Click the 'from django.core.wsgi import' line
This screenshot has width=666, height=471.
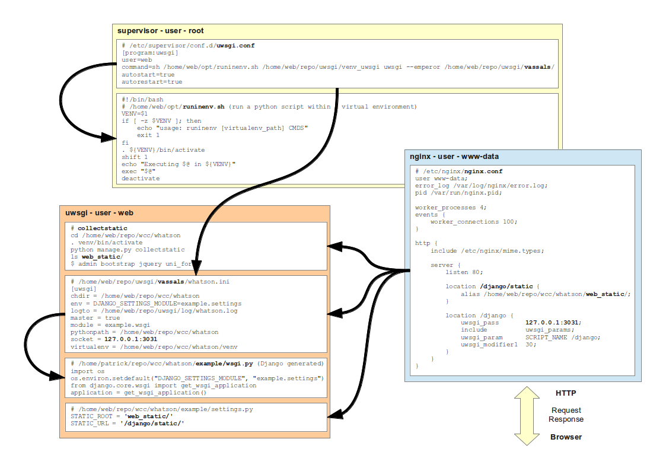(x=164, y=386)
